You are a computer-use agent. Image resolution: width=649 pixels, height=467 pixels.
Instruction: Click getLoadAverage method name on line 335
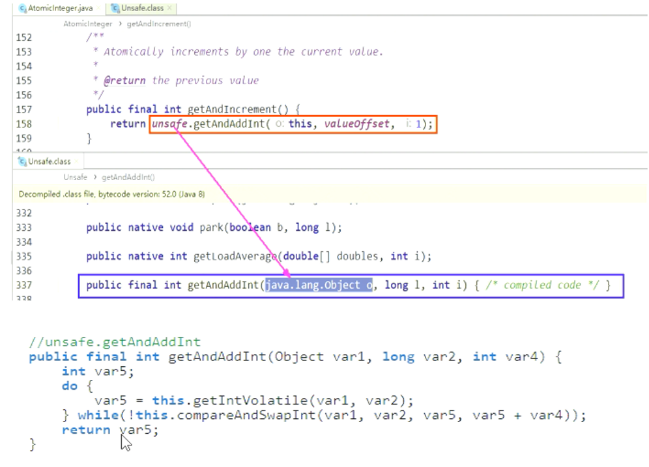click(235, 257)
